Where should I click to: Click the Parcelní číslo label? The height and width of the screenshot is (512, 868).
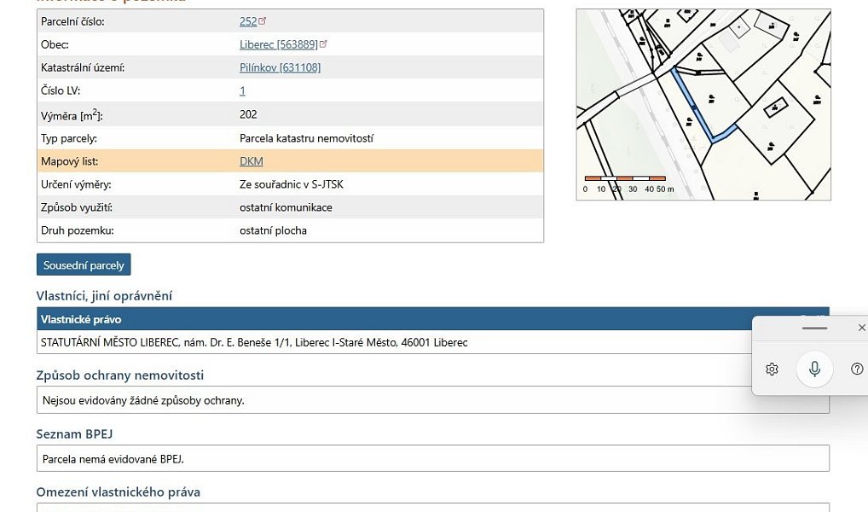coord(72,21)
